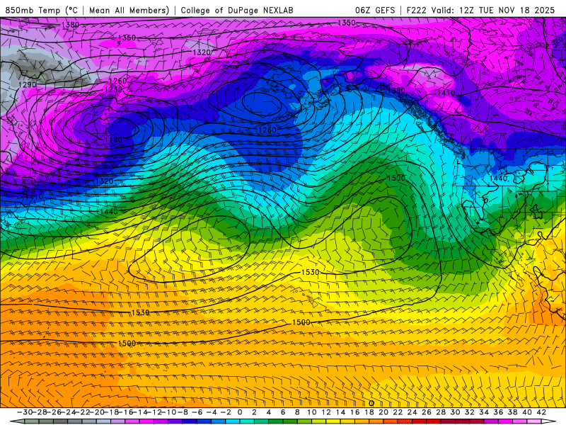This screenshot has width=566, height=425.
Task: Click the legend value 26
Action: pos(427,412)
